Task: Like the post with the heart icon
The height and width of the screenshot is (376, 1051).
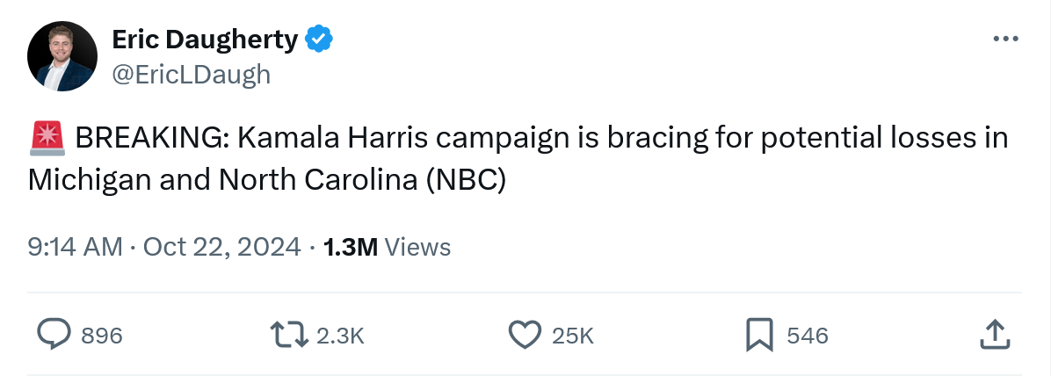Action: 525,335
